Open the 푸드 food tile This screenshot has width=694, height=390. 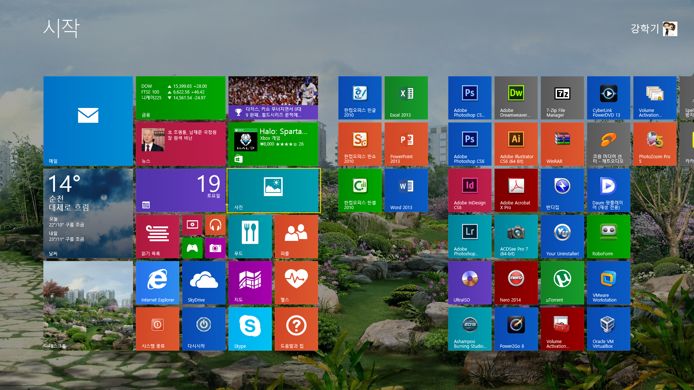(x=250, y=237)
